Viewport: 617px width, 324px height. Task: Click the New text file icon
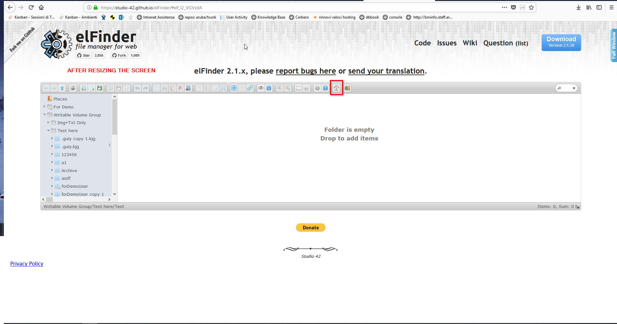pyautogui.click(x=91, y=88)
